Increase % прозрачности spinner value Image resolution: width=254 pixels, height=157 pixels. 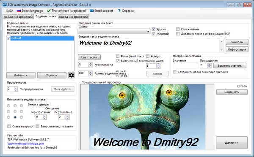tap(16, 88)
